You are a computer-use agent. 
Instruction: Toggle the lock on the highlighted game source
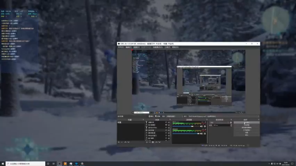tap(169, 130)
